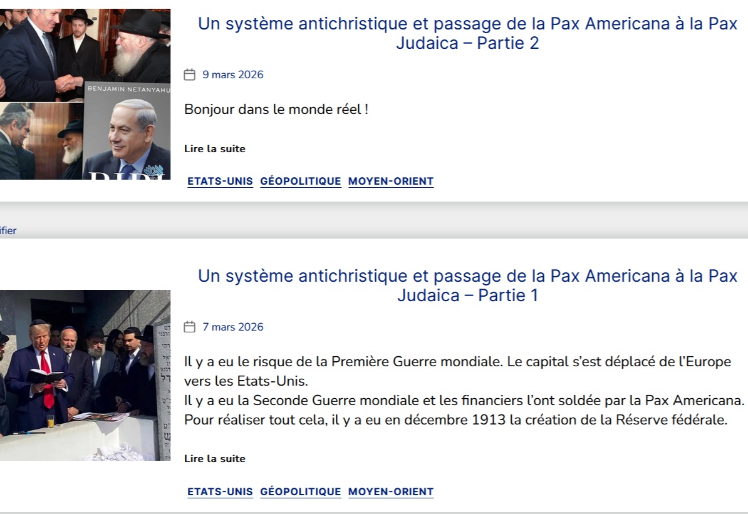Image resolution: width=748 pixels, height=514 pixels.
Task: Click the calendar icon beside 7 mars 2026
Action: (x=189, y=327)
